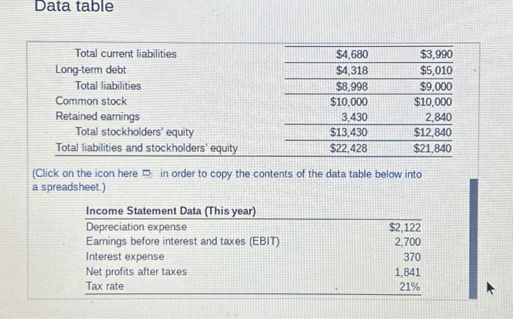Select the $2,122 depreciation expense value
513x319 pixels.
click(405, 227)
